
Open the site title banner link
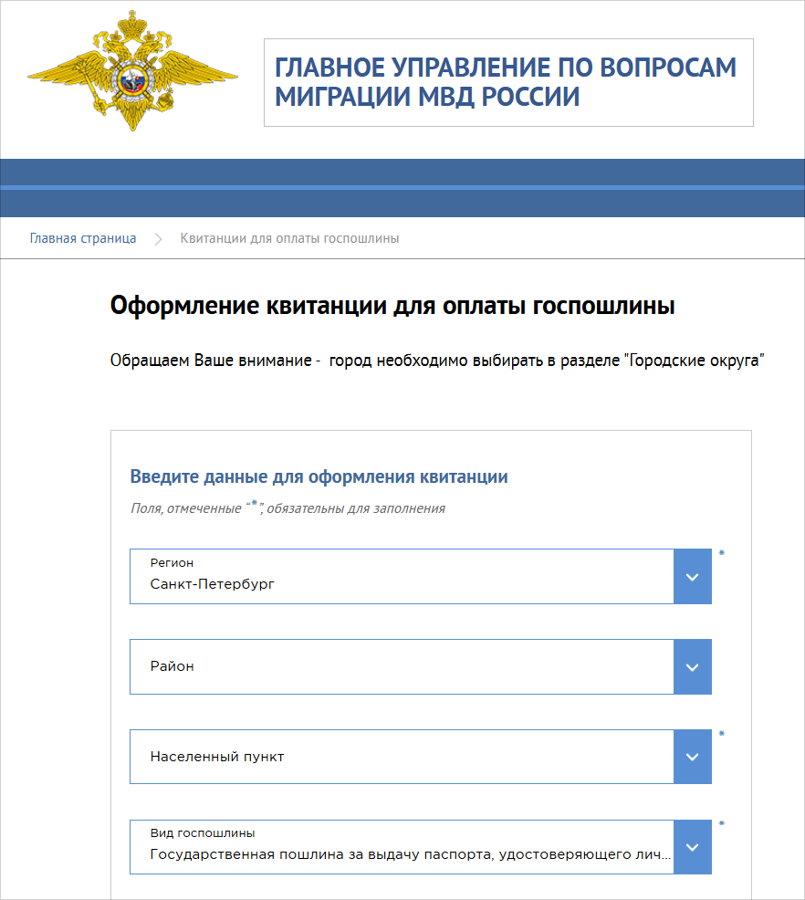pyautogui.click(x=507, y=82)
